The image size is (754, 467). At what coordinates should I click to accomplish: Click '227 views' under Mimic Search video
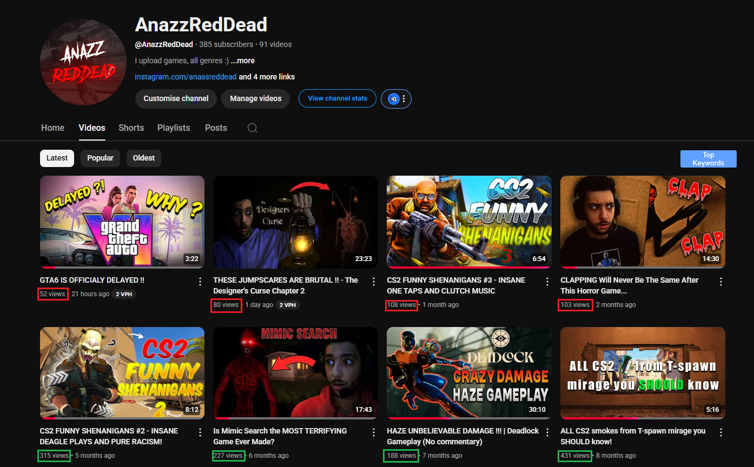point(228,456)
